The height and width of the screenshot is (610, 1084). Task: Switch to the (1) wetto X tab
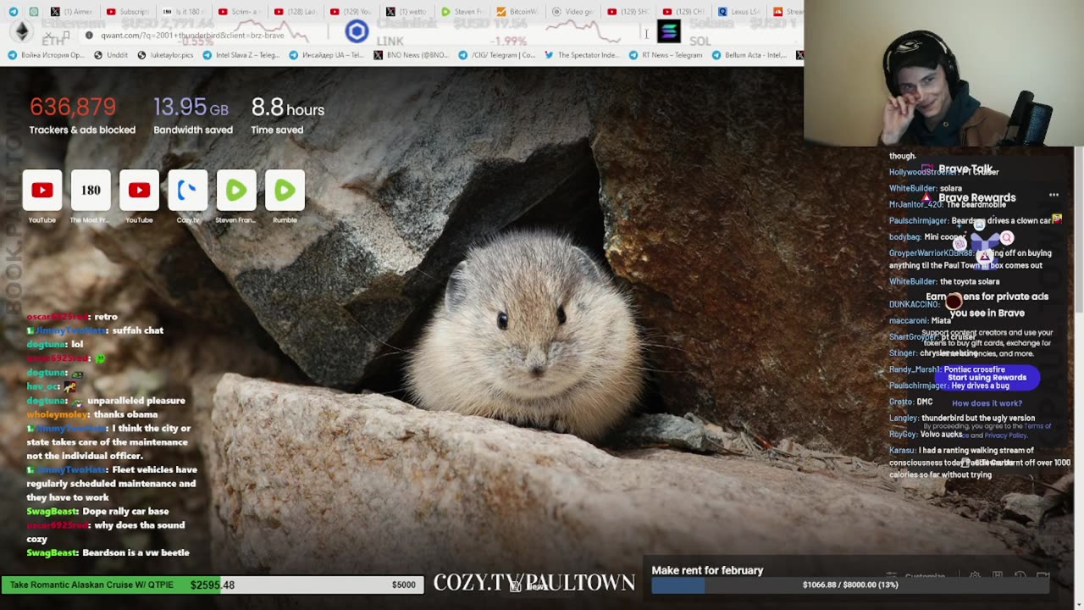[x=406, y=12]
